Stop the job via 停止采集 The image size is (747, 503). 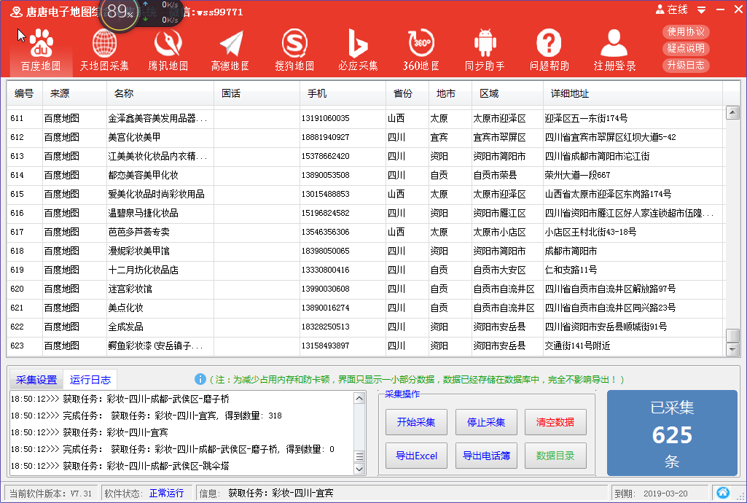point(486,422)
